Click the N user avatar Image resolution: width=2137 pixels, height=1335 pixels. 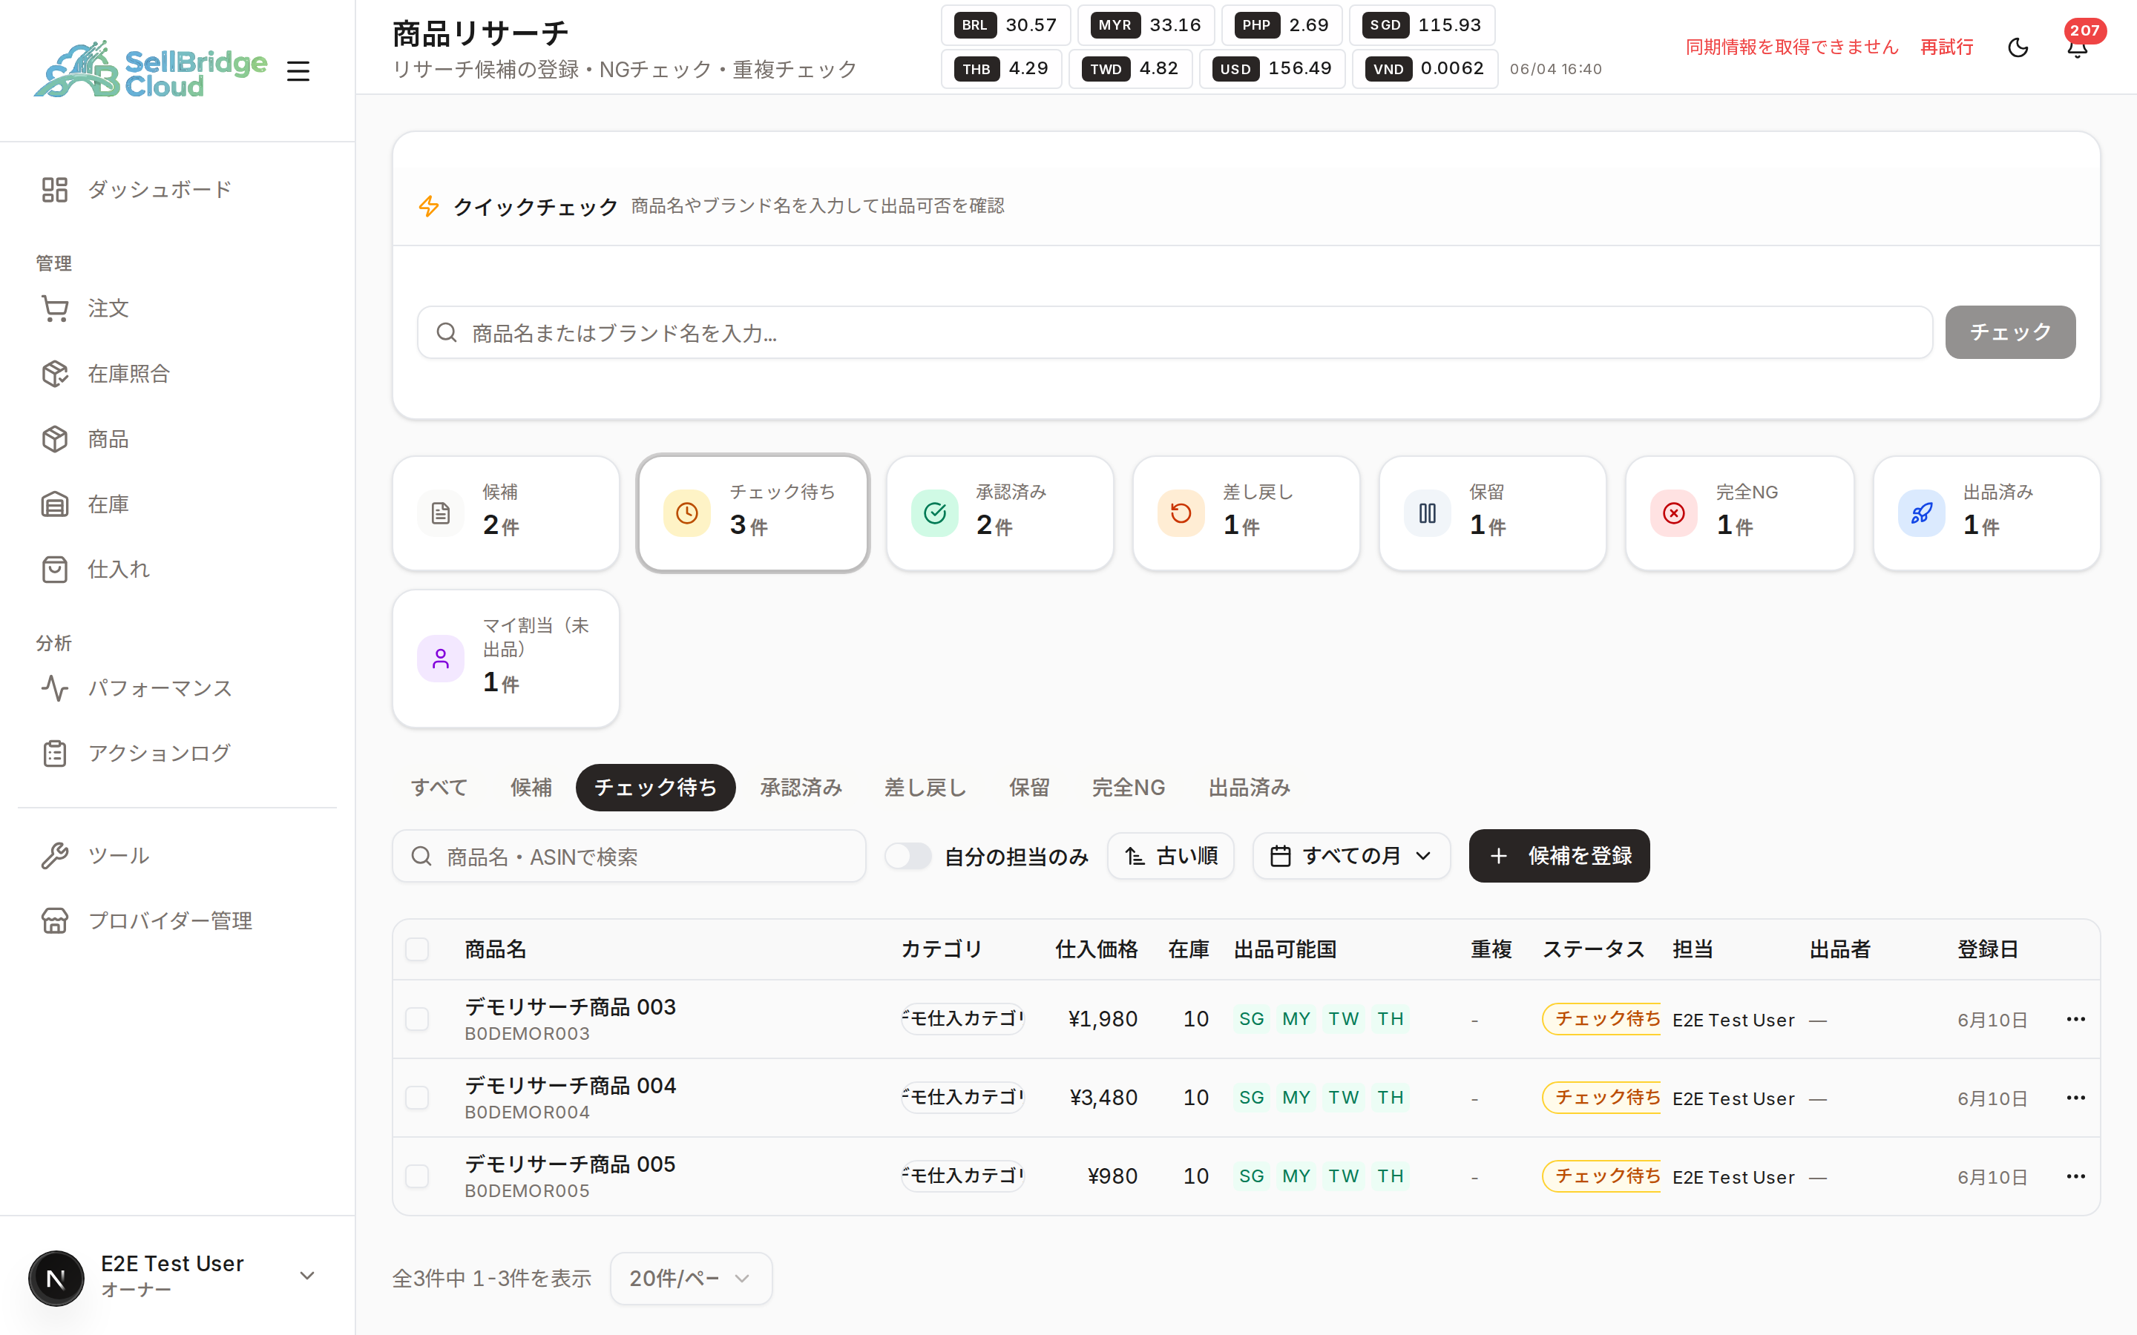click(x=56, y=1278)
